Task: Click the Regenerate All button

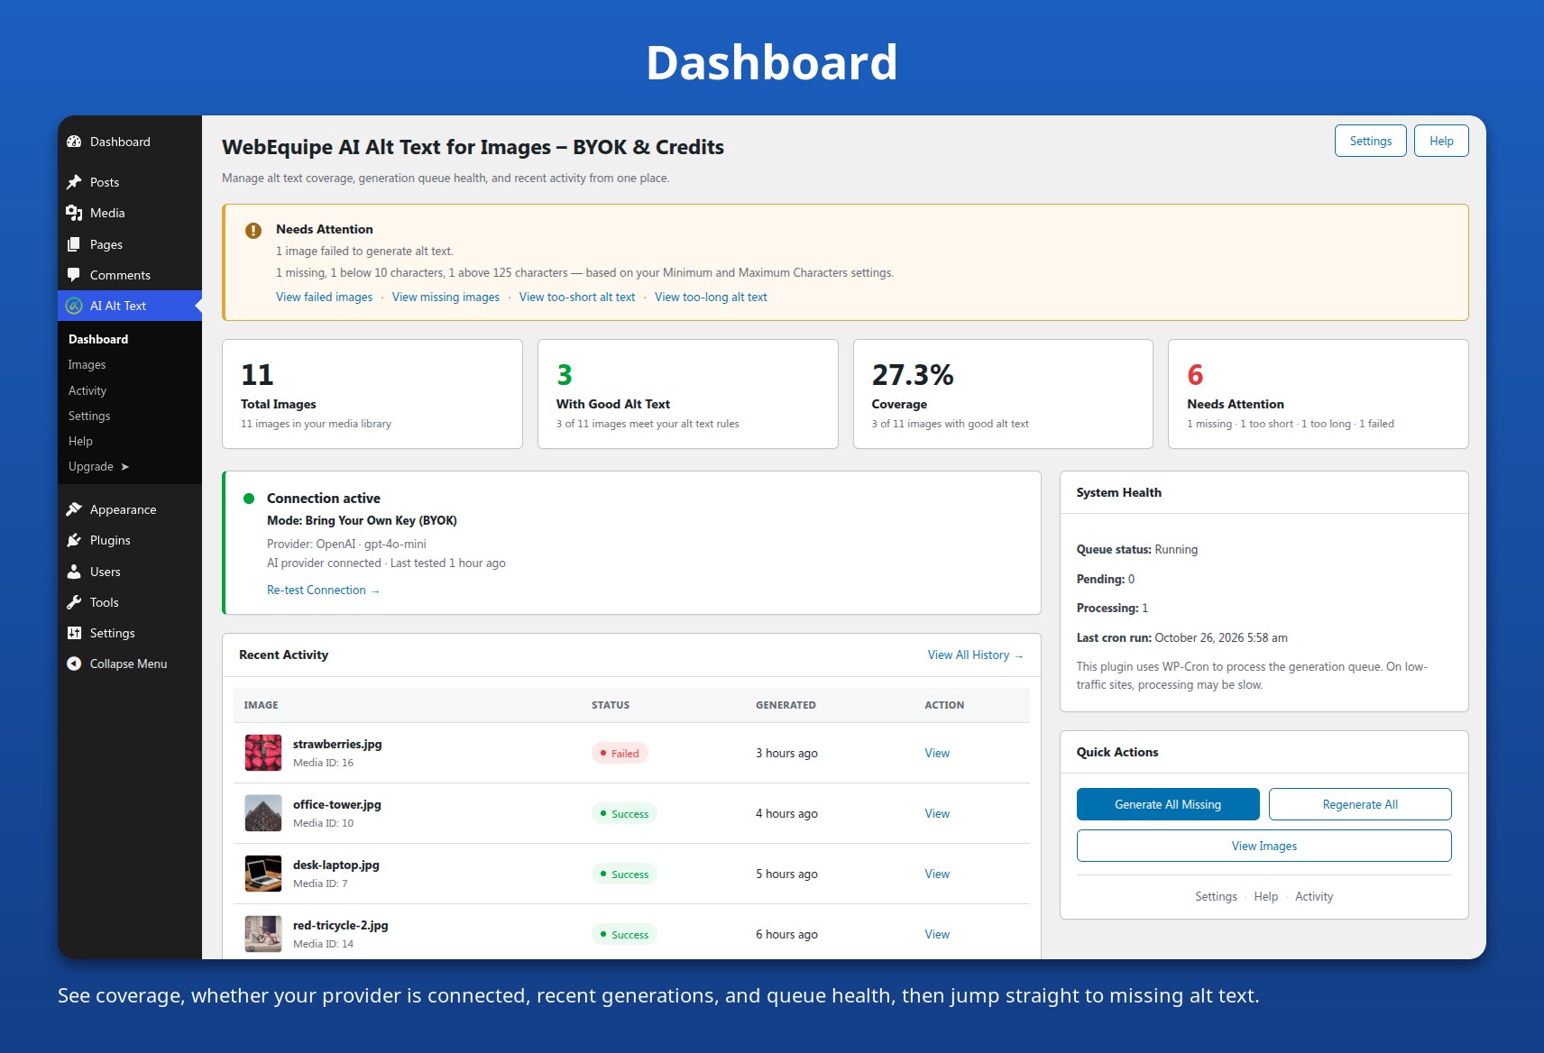Action: [x=1360, y=804]
